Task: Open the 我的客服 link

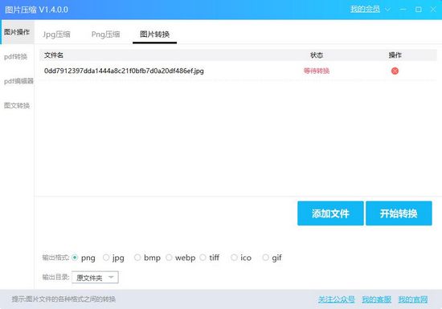Action: pyautogui.click(x=377, y=299)
